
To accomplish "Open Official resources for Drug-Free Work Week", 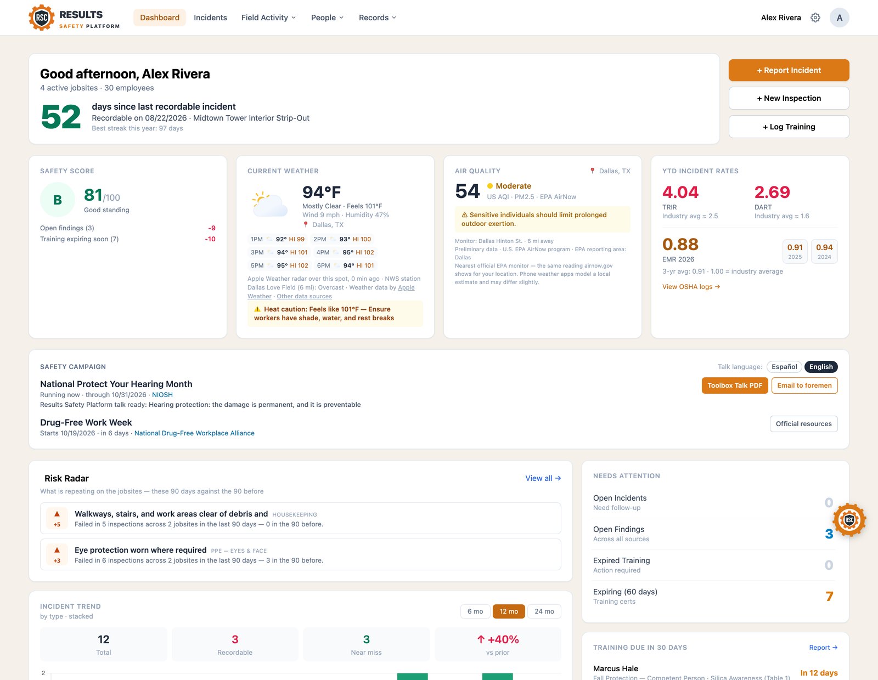I will tap(804, 424).
